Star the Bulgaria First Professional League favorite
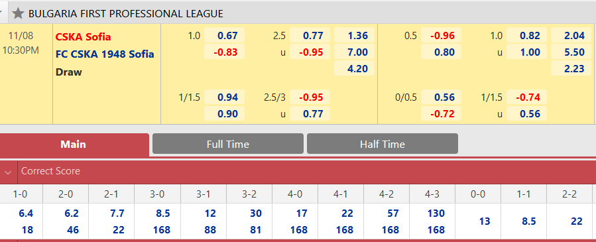Screen dimensions: 596x242 18,14
